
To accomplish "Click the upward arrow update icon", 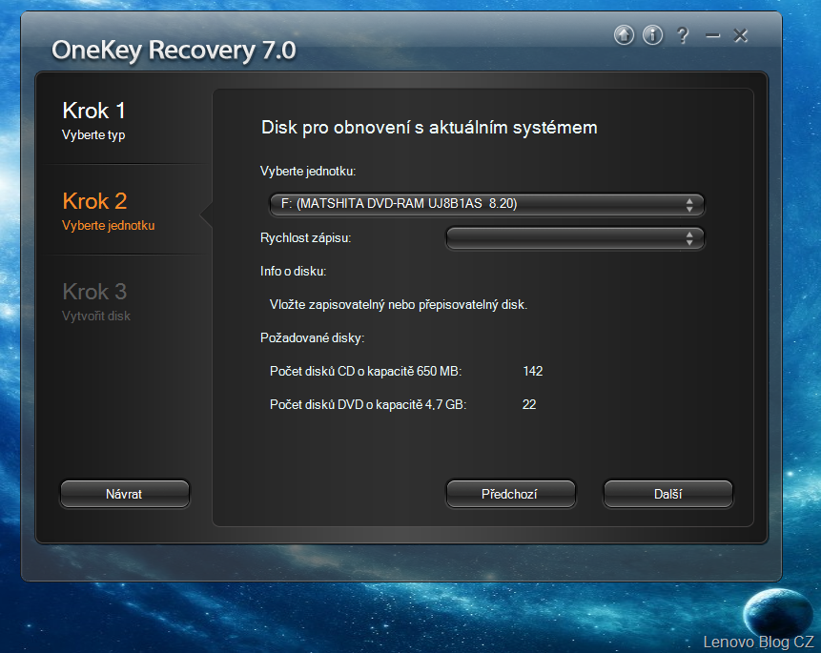I will pos(624,36).
